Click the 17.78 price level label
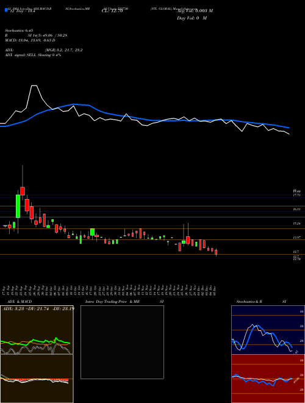The image size is (305, 403). click(x=297, y=195)
